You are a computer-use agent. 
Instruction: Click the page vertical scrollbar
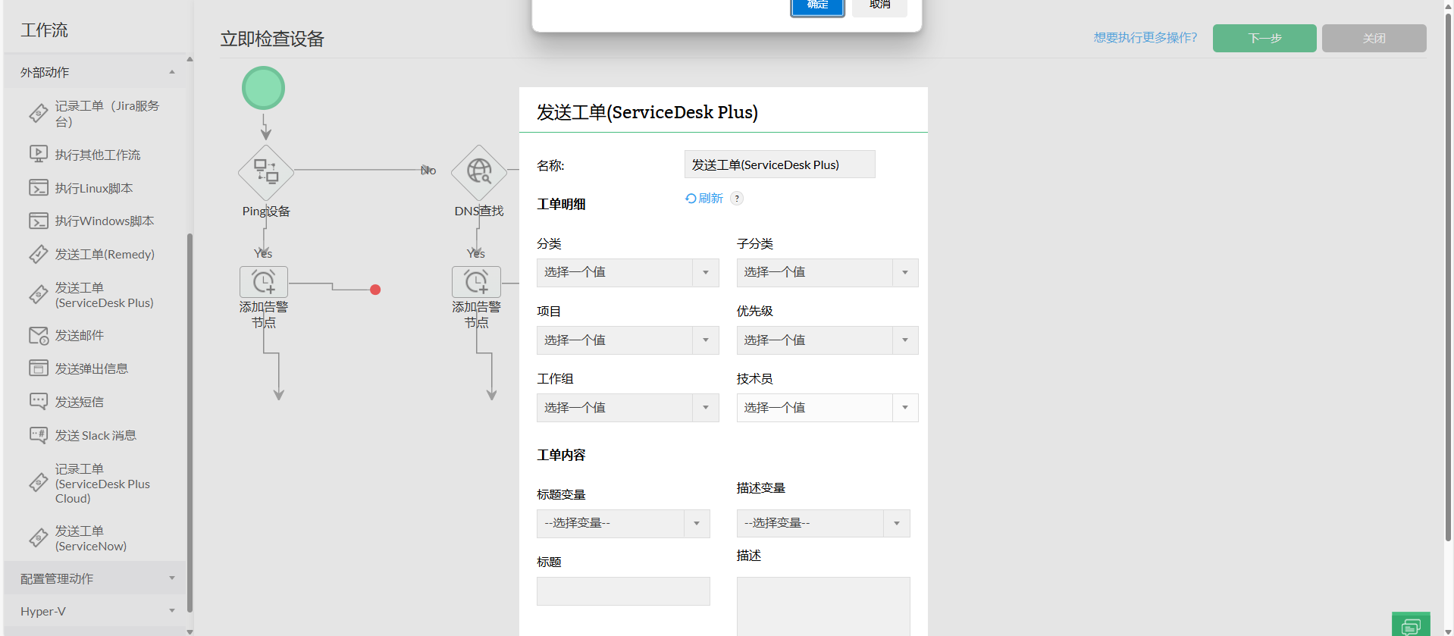tap(1449, 277)
